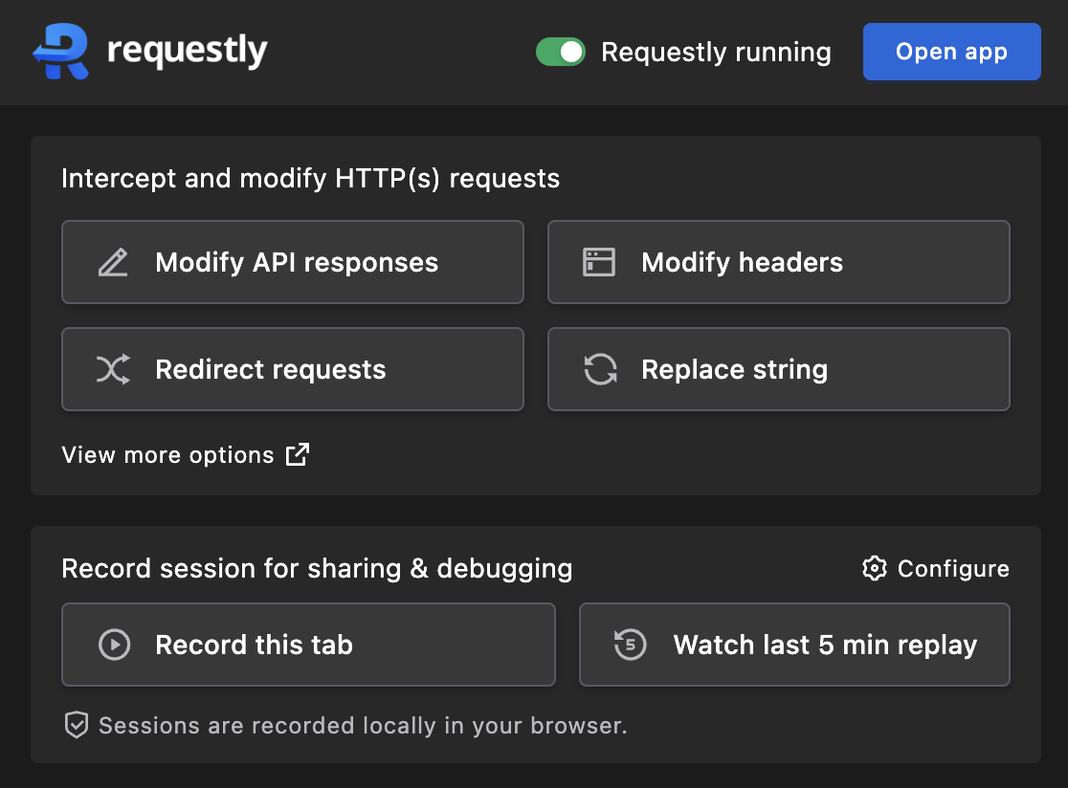Image resolution: width=1068 pixels, height=788 pixels.
Task: Choose Replace string
Action: 779,369
